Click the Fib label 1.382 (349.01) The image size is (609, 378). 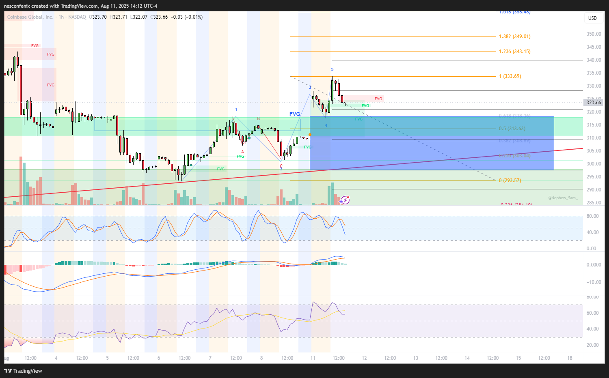point(515,37)
